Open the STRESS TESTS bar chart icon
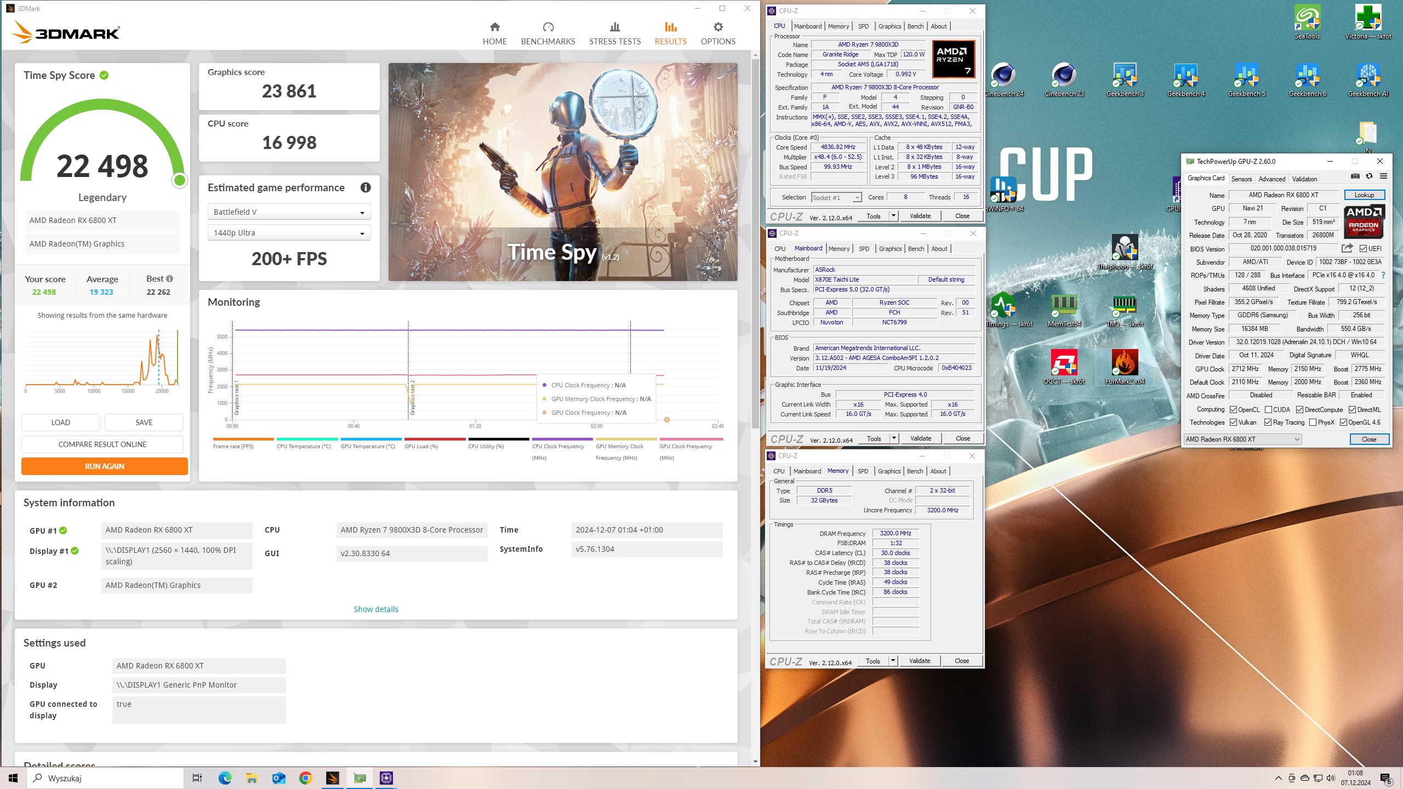Viewport: 1403px width, 789px height. 615,27
